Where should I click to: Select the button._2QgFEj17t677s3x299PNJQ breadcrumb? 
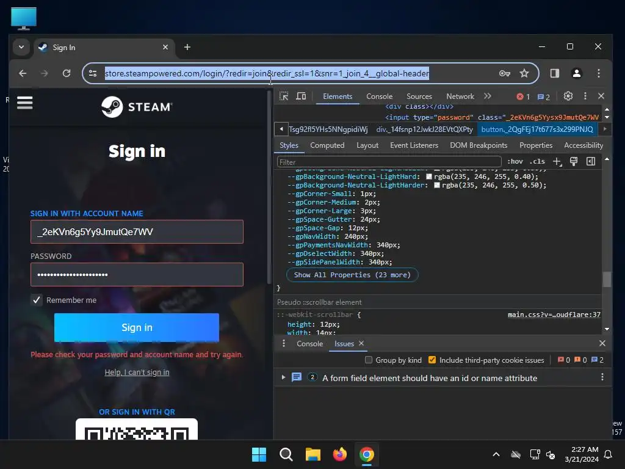(x=537, y=129)
